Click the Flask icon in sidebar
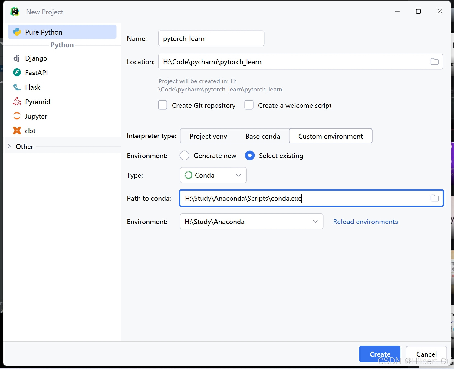Screen dimensions: 454x369 (17, 87)
